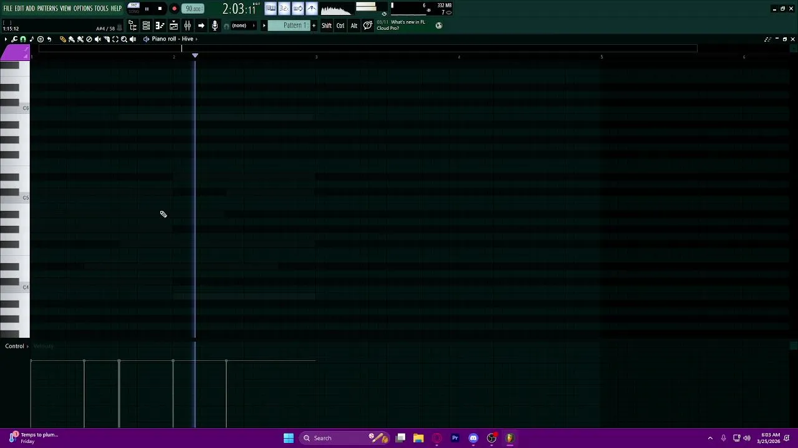Select the Delete tool in piano roll
This screenshot has width=798, height=448.
click(89, 39)
